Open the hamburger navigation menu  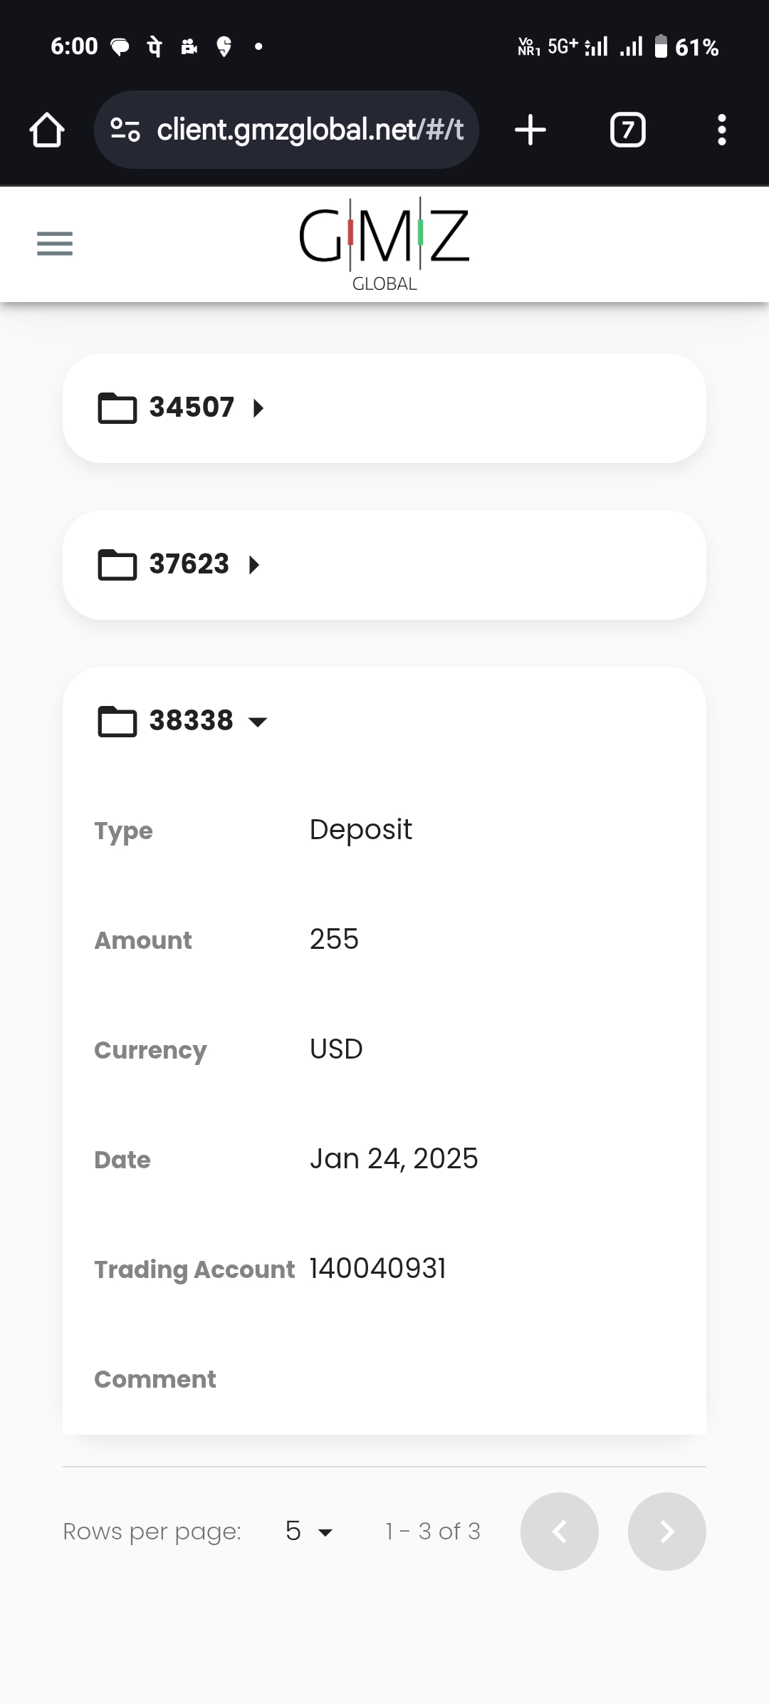[55, 244]
